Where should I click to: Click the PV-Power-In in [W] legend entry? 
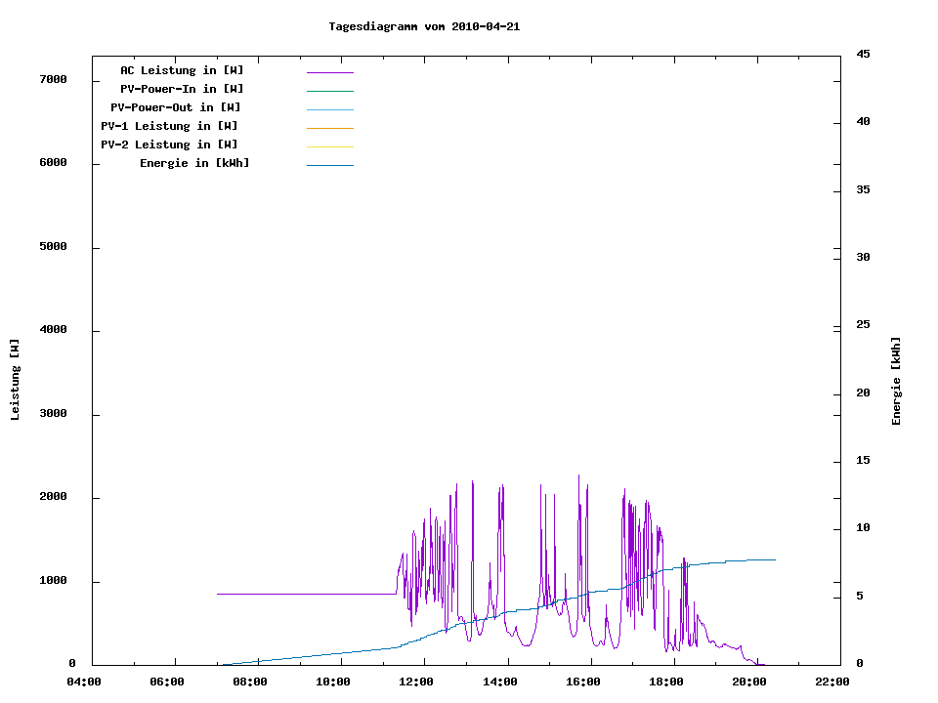(182, 89)
